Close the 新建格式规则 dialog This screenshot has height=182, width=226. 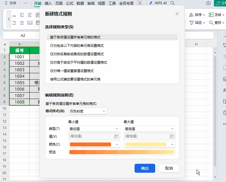(177, 14)
